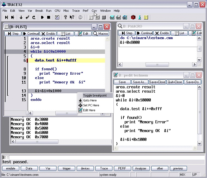Open the File menu
Screen dimensions: 207x178
[x=5, y=11]
